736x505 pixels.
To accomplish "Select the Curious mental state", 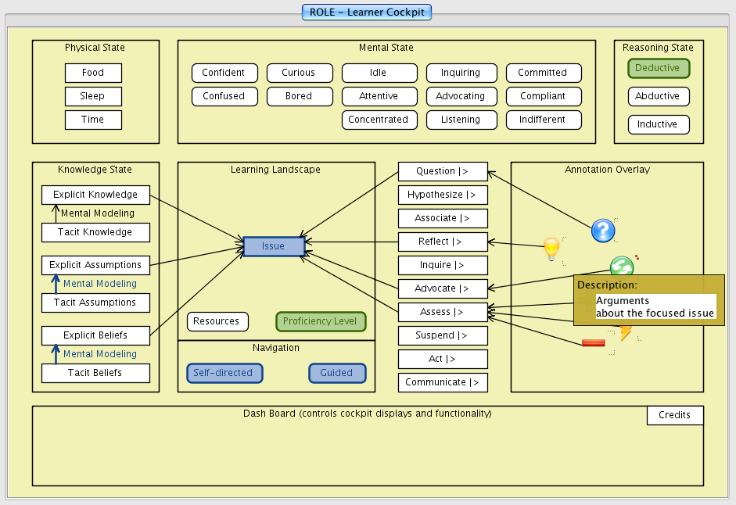I will 299,73.
